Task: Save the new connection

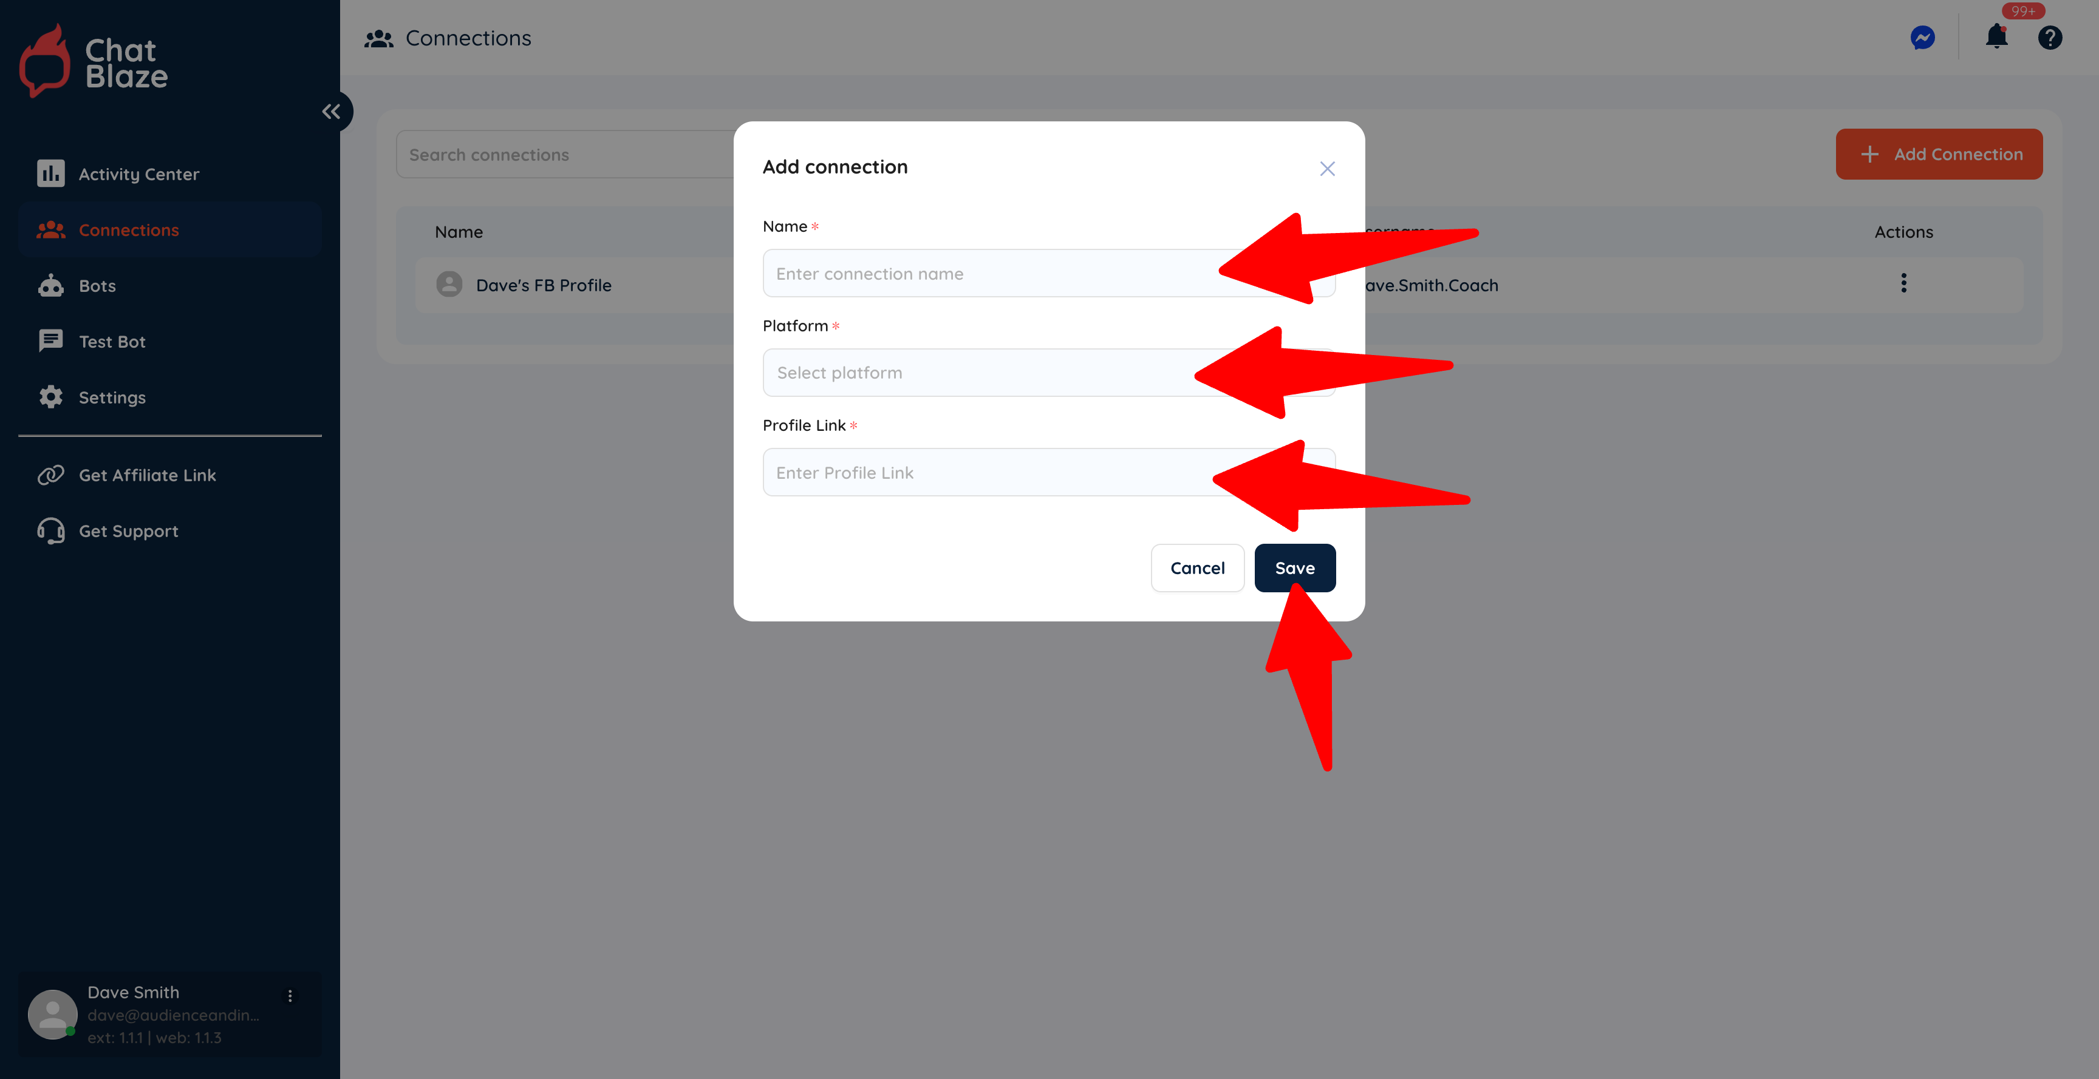Action: pyautogui.click(x=1294, y=567)
